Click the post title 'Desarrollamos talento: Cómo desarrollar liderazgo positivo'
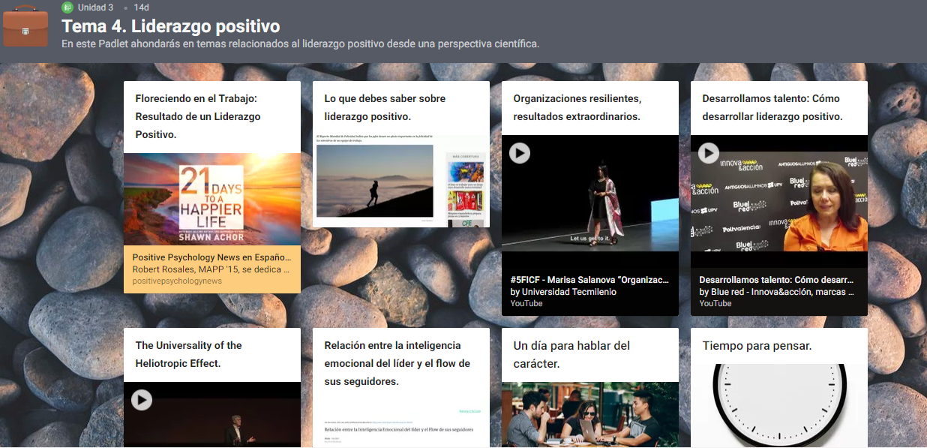Image resolution: width=927 pixels, height=448 pixels. click(x=772, y=107)
